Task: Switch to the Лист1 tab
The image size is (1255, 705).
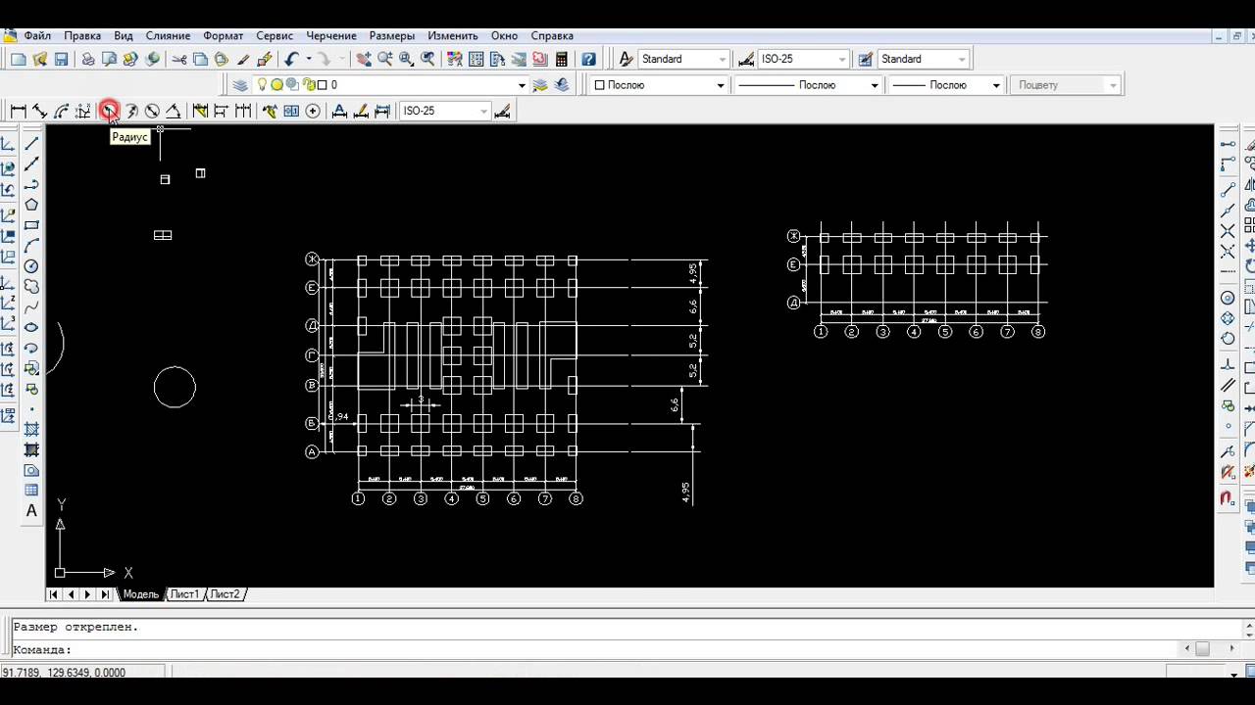Action: tap(184, 594)
